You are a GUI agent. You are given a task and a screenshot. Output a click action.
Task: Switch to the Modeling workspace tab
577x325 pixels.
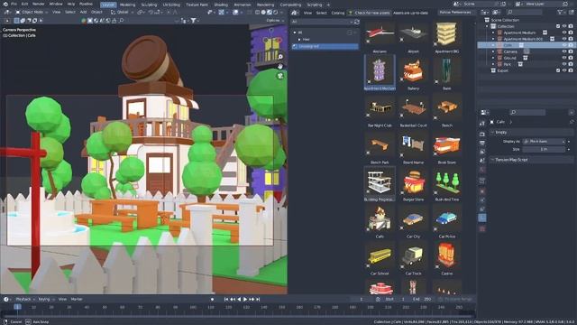(127, 5)
